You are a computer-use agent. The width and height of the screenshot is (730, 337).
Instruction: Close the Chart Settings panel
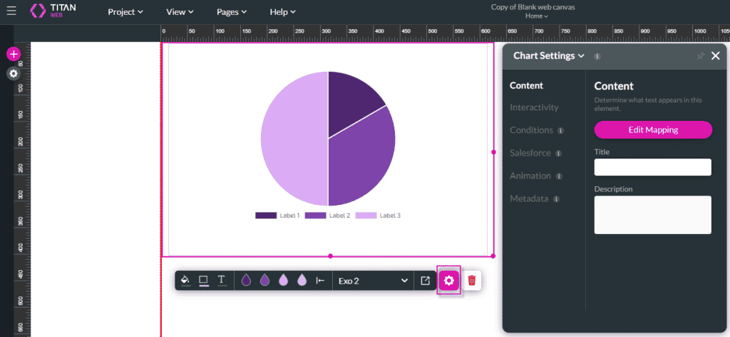coord(716,56)
